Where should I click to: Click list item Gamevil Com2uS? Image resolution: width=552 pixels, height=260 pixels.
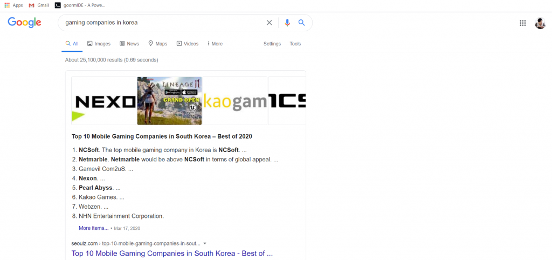pos(106,169)
